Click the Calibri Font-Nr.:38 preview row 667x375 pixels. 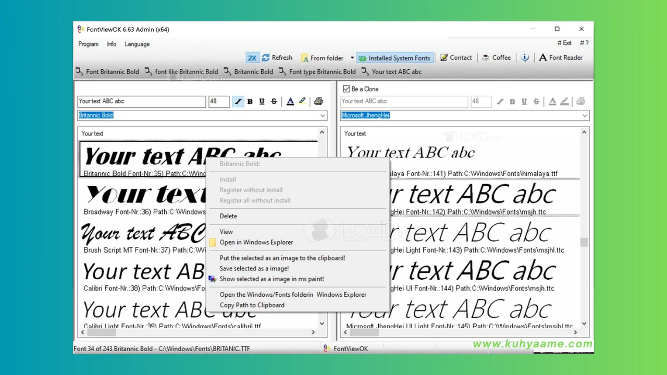click(x=143, y=274)
